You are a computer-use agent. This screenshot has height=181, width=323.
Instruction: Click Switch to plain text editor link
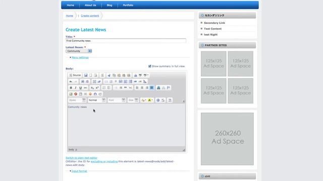81,158
